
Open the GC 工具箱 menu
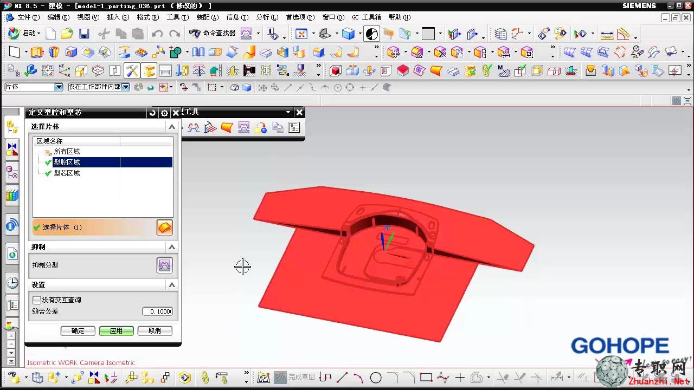coord(367,17)
